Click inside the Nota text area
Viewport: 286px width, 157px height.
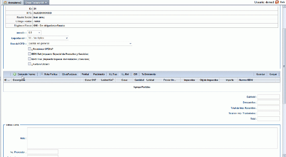152,138
